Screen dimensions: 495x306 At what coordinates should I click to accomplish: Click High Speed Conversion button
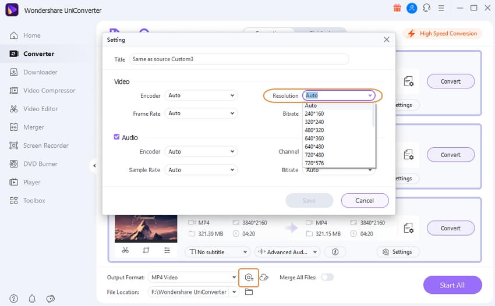pyautogui.click(x=443, y=33)
